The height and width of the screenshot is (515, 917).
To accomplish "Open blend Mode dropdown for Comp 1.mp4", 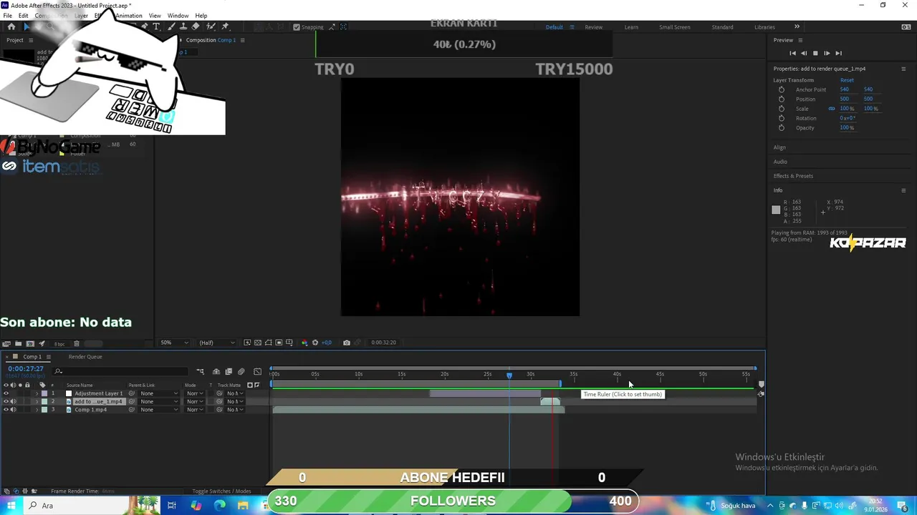I will 195,410.
